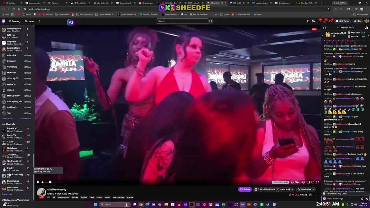Open the Subscribe dropdown
This screenshot has height=208, width=370.
coord(306,190)
